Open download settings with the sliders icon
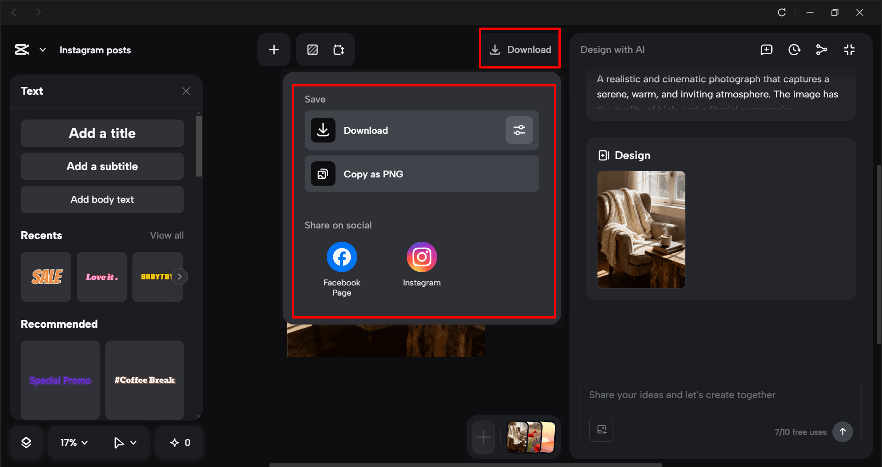The width and height of the screenshot is (882, 467). click(519, 130)
